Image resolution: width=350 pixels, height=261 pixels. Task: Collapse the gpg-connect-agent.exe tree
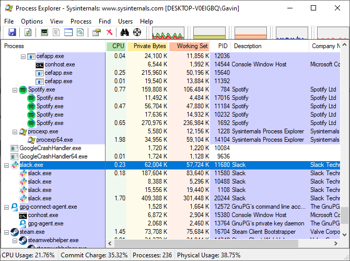[6, 207]
